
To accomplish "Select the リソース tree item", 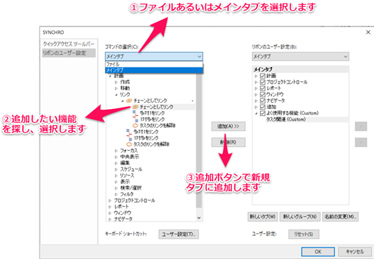I will click(x=127, y=176).
